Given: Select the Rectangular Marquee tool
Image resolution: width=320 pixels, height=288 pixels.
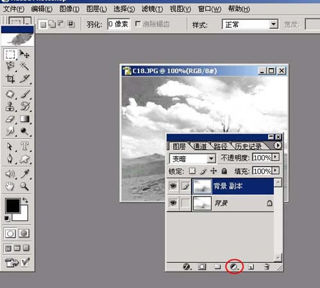Looking at the screenshot, I should 10,54.
